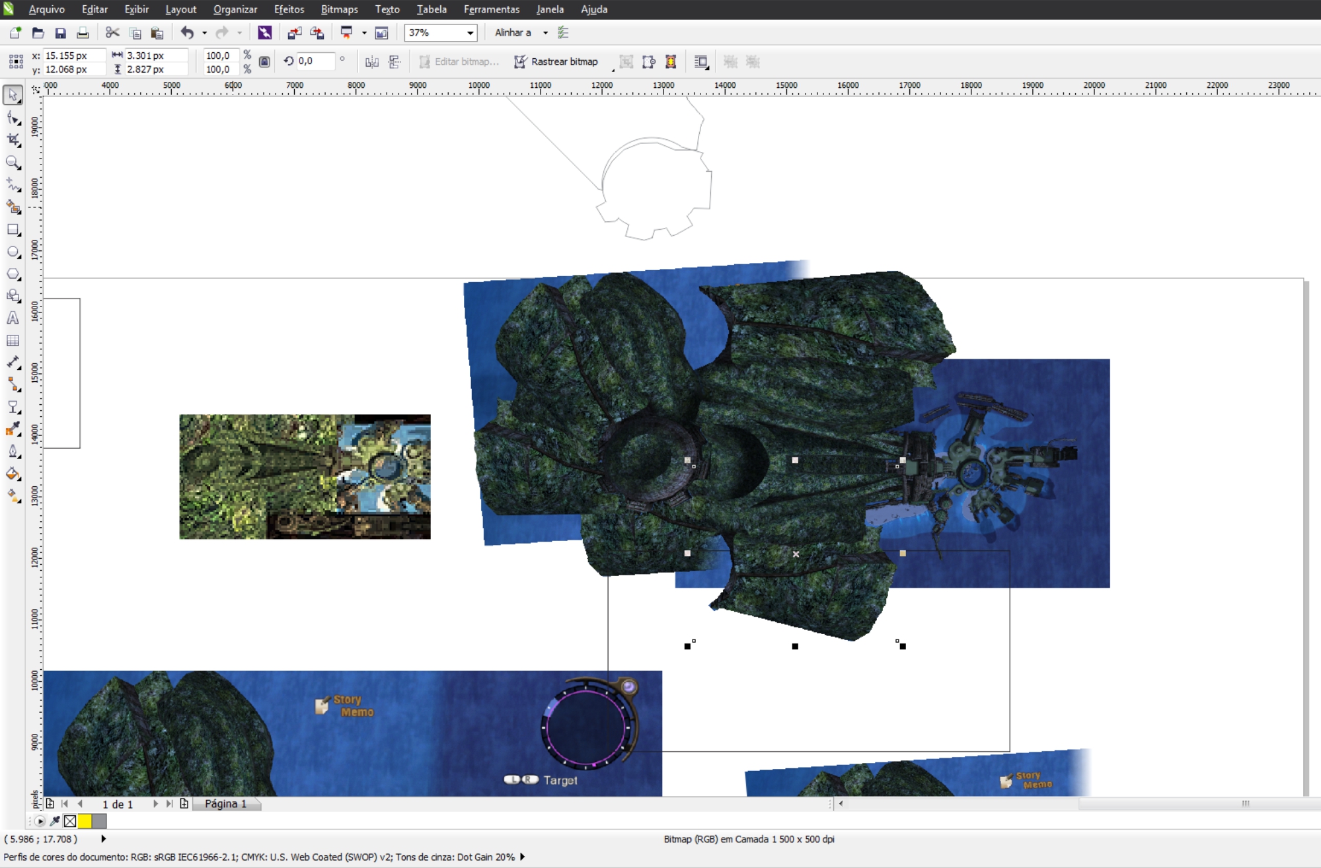Click the rotation angle input field
Image resolution: width=1321 pixels, height=868 pixels.
click(315, 61)
